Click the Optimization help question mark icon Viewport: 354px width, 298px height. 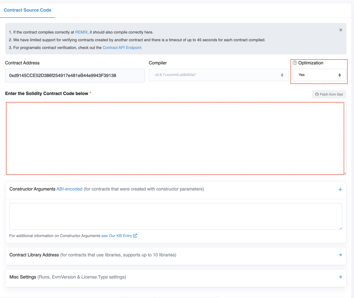pos(295,63)
